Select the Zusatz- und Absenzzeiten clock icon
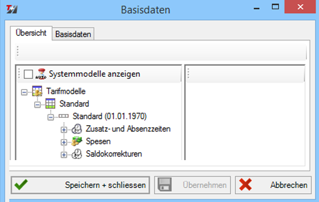The width and height of the screenshot is (319, 202). tap(77, 129)
